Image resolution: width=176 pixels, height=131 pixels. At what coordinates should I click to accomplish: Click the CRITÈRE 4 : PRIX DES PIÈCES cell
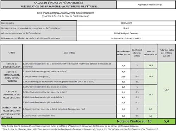point(12,109)
